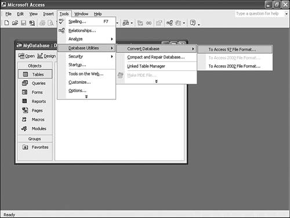Screen dimensions: 290x218
Task: Open the Insert menu
Action: click(x=48, y=14)
